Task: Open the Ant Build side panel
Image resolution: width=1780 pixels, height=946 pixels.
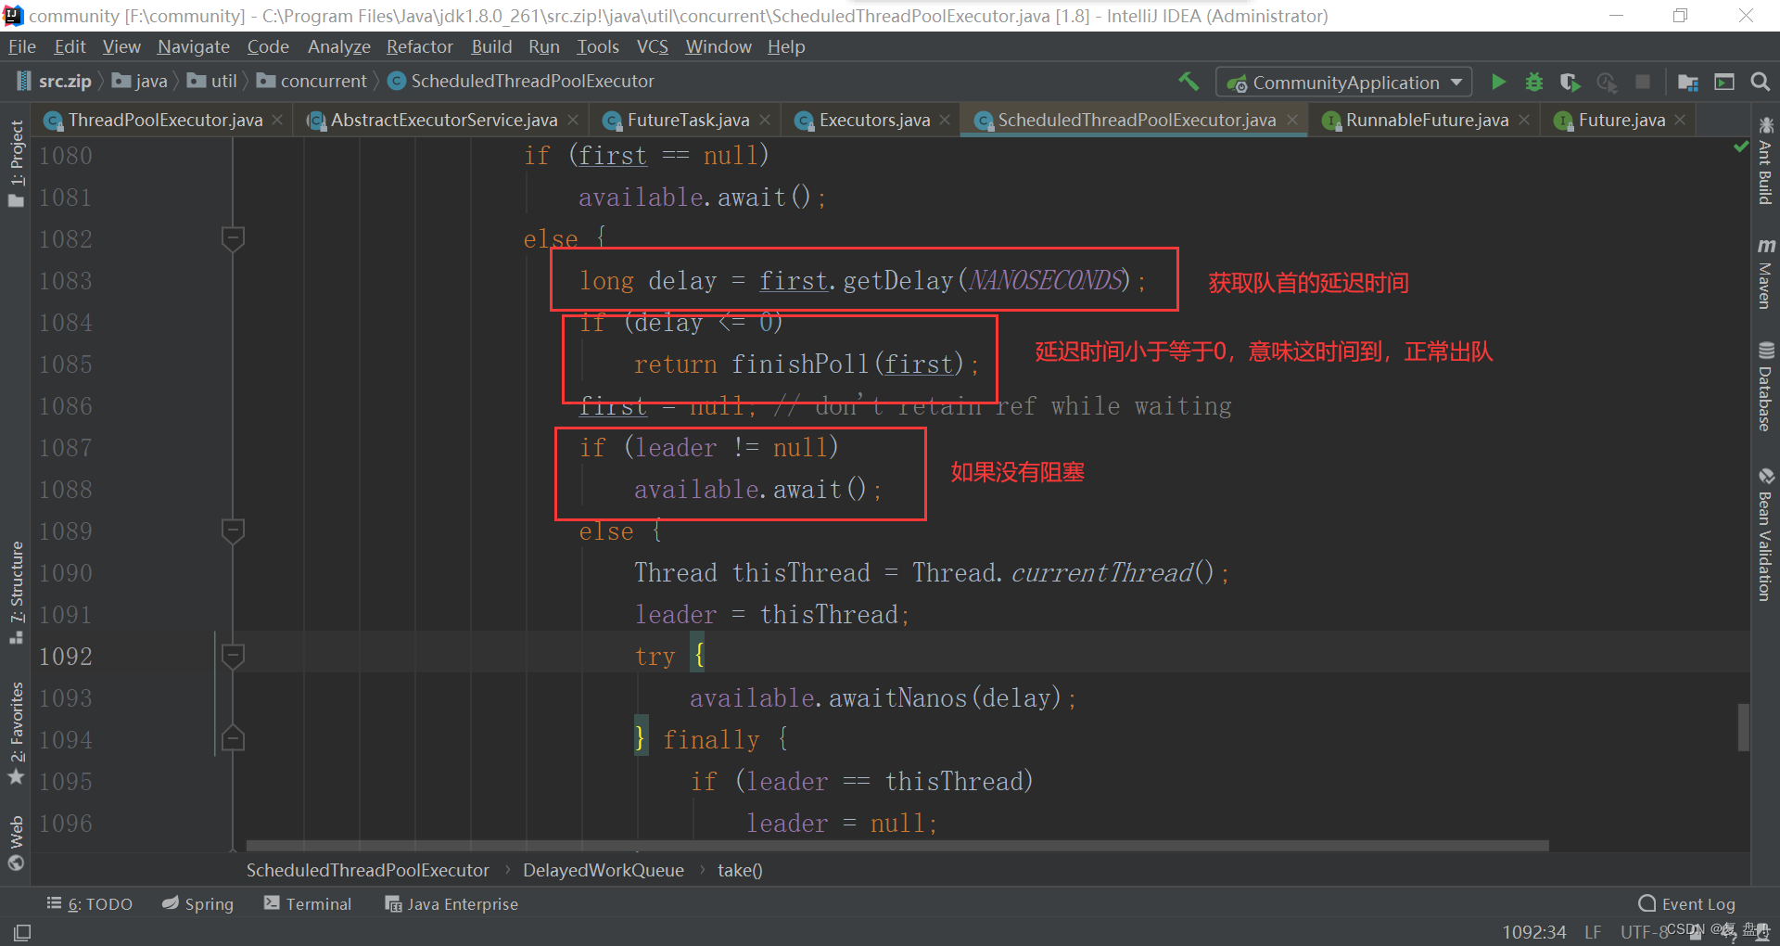Action: click(1765, 161)
